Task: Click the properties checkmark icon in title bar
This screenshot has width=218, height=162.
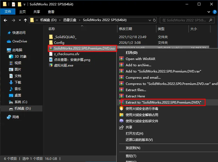Action: point(14,4)
